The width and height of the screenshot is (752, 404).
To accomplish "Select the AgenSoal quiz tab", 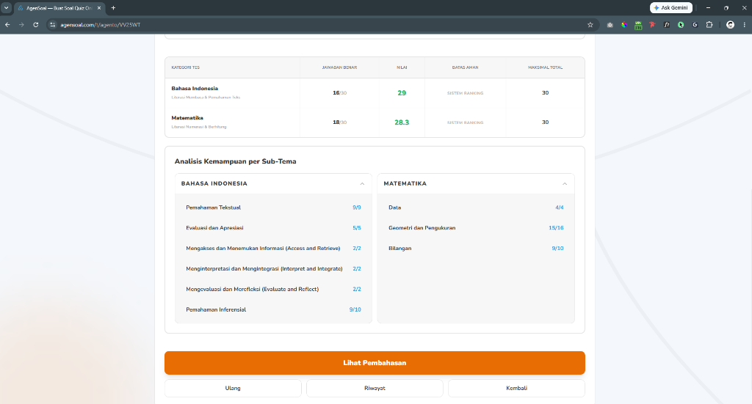I will tap(59, 8).
